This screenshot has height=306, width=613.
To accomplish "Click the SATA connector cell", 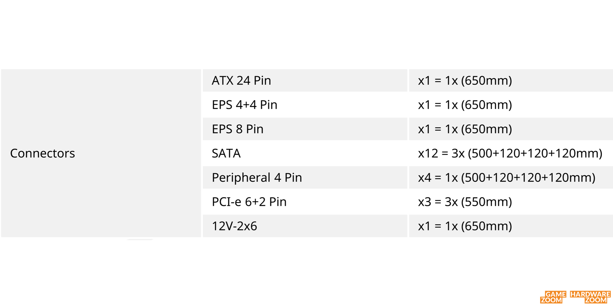I will pos(305,153).
